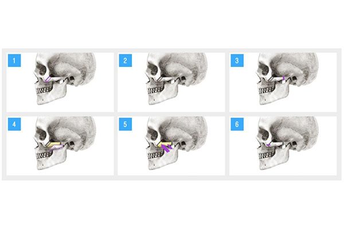Open the skull illustration in panel 6
The height and width of the screenshot is (229, 344).
[x=288, y=143]
